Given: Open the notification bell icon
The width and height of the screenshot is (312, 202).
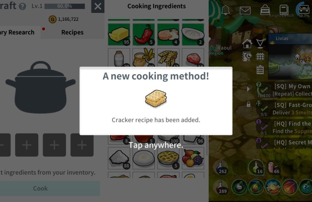Looking at the screenshot, I should coord(226,10).
